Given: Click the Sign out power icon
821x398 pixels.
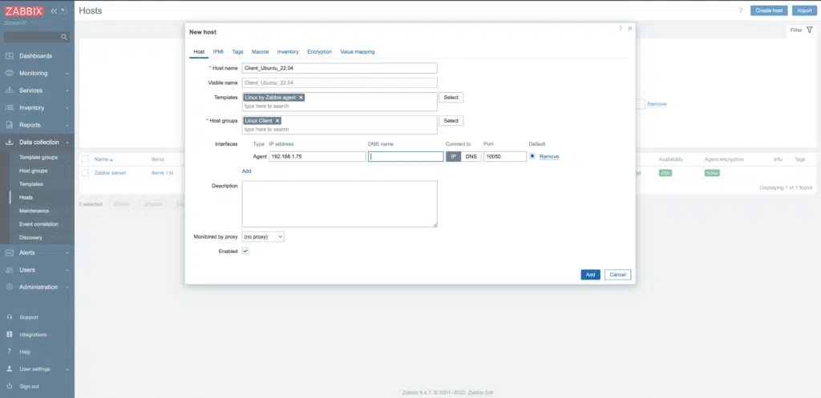Looking at the screenshot, I should coord(10,387).
